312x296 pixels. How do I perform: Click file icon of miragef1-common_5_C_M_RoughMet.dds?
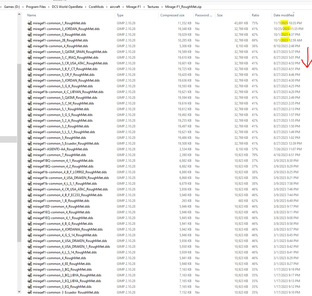point(30,103)
